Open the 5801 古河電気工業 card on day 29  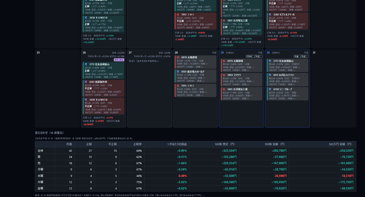coord(242,94)
